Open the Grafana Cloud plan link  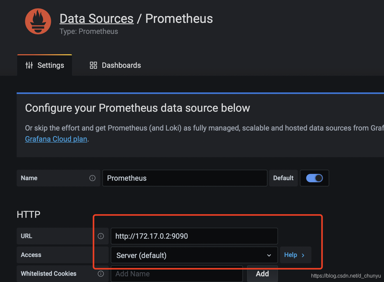pyautogui.click(x=56, y=139)
